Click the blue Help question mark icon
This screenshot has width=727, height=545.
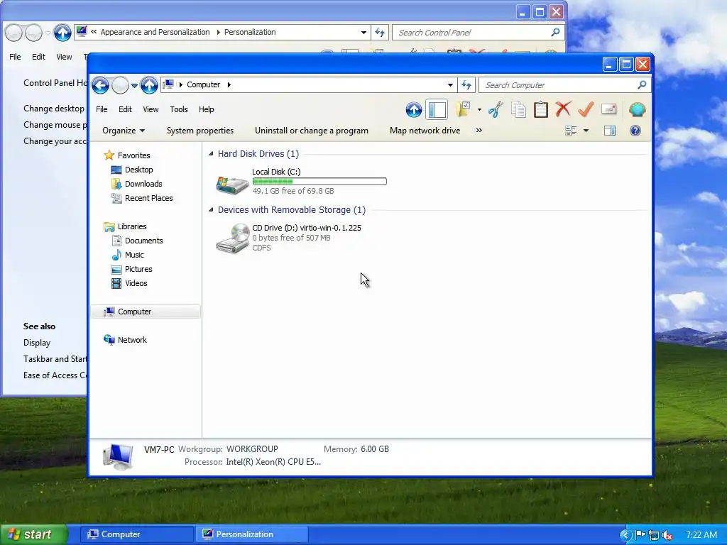point(635,131)
